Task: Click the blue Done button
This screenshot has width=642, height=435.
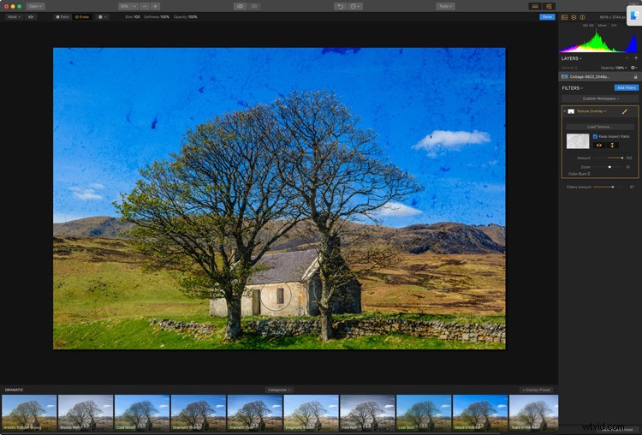Action: click(547, 17)
